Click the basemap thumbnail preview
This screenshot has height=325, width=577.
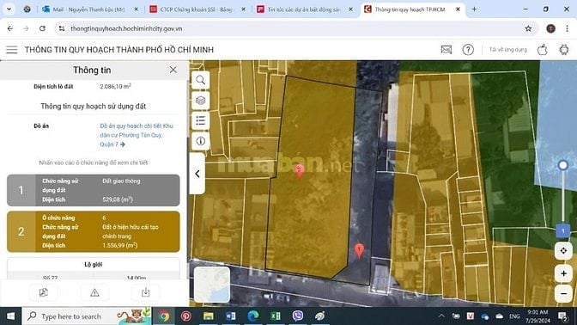click(212, 285)
